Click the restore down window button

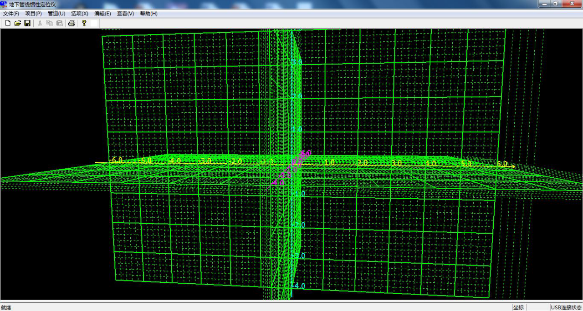coord(556,4)
